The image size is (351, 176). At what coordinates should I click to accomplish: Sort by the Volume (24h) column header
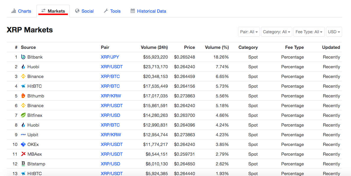(x=154, y=47)
